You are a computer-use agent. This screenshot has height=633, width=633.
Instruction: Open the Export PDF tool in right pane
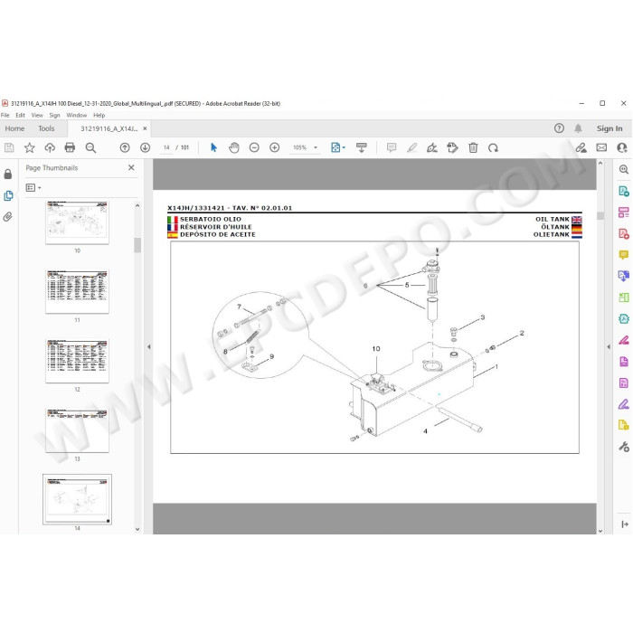tap(624, 191)
